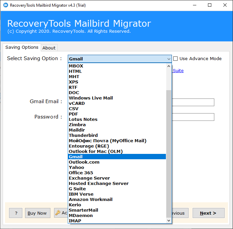Image resolution: width=233 pixels, height=229 pixels.
Task: Click the key icon on Activate button
Action: (x=58, y=213)
